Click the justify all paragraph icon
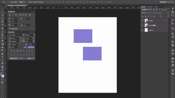 click(30, 15)
